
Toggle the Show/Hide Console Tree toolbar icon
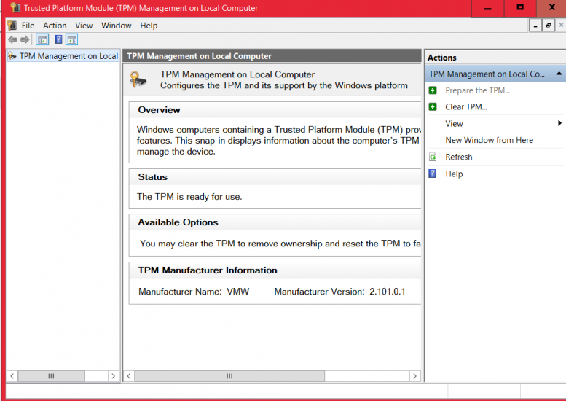tap(42, 39)
